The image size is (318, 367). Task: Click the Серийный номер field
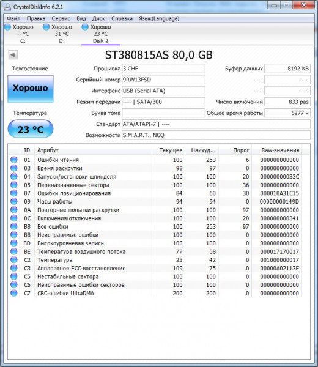tap(163, 80)
